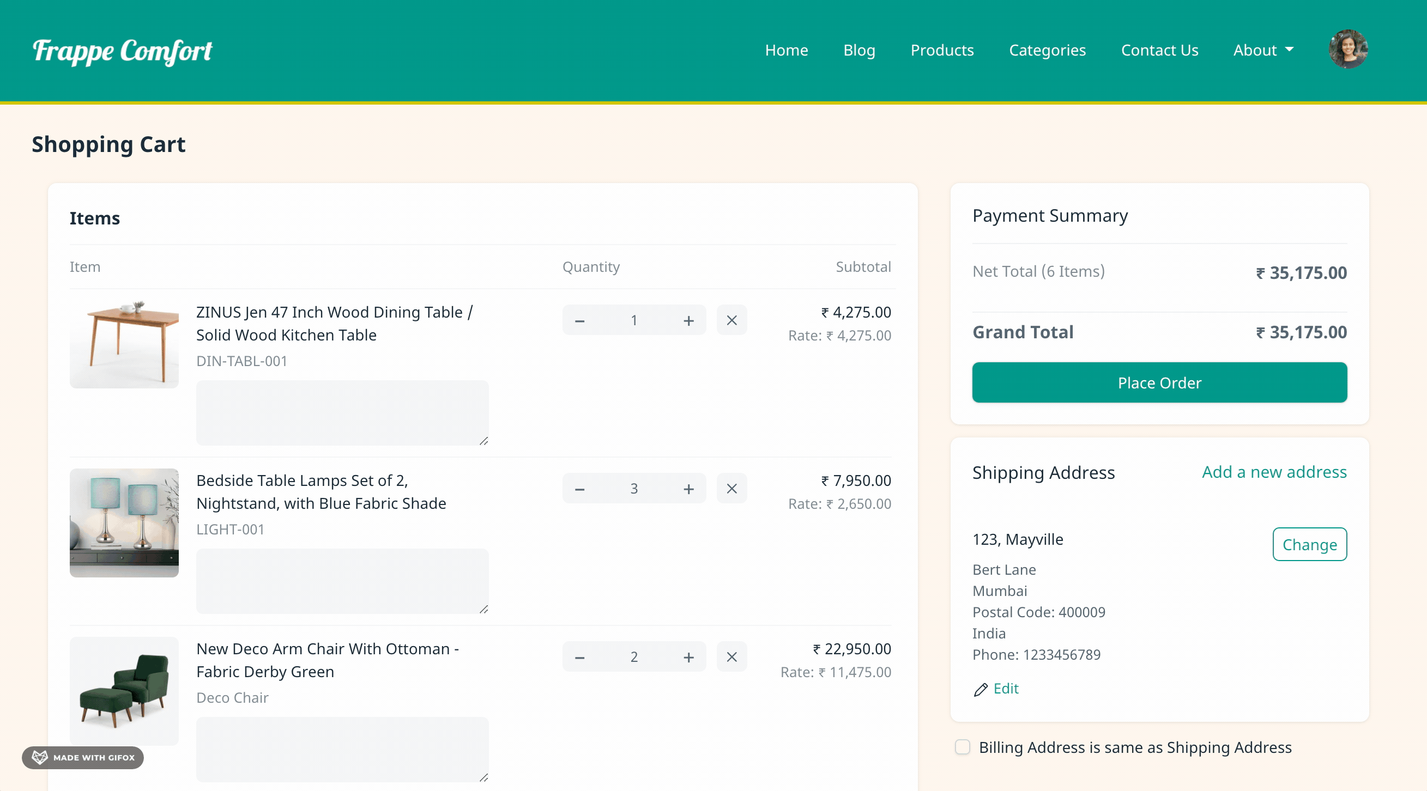Increase quantity of New Deco Arm Chair
Viewport: 1427px width, 791px height.
tap(688, 657)
